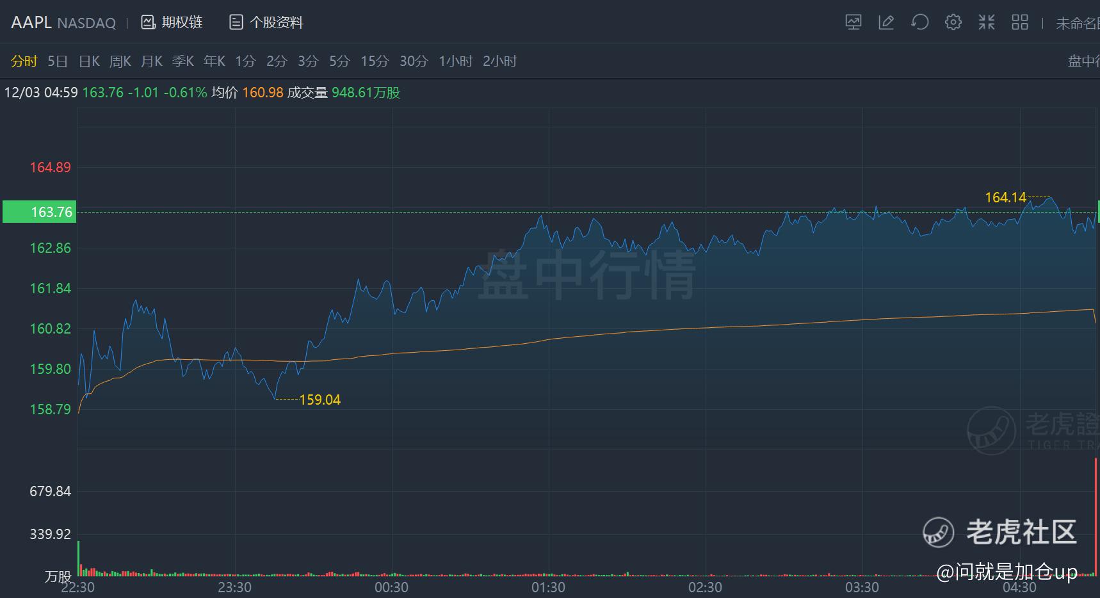The width and height of the screenshot is (1100, 598).
Task: Click the 163.76 current price marker
Action: pyautogui.click(x=40, y=212)
